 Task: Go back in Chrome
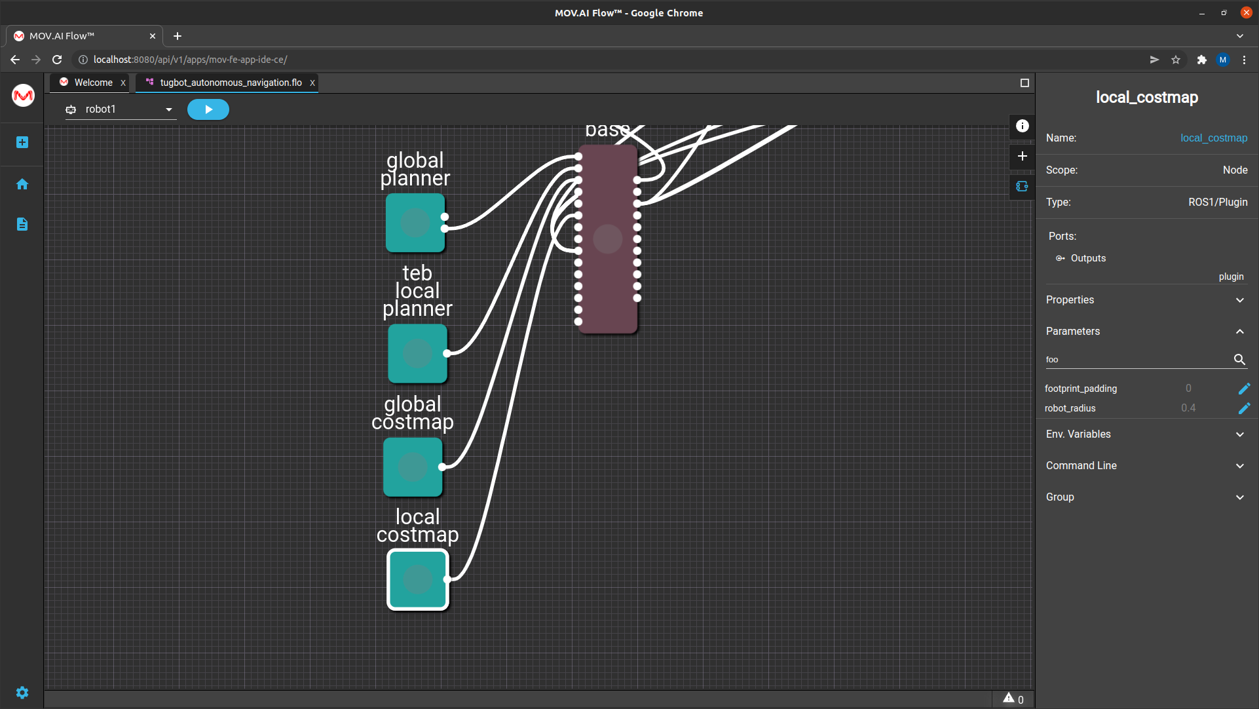(15, 60)
